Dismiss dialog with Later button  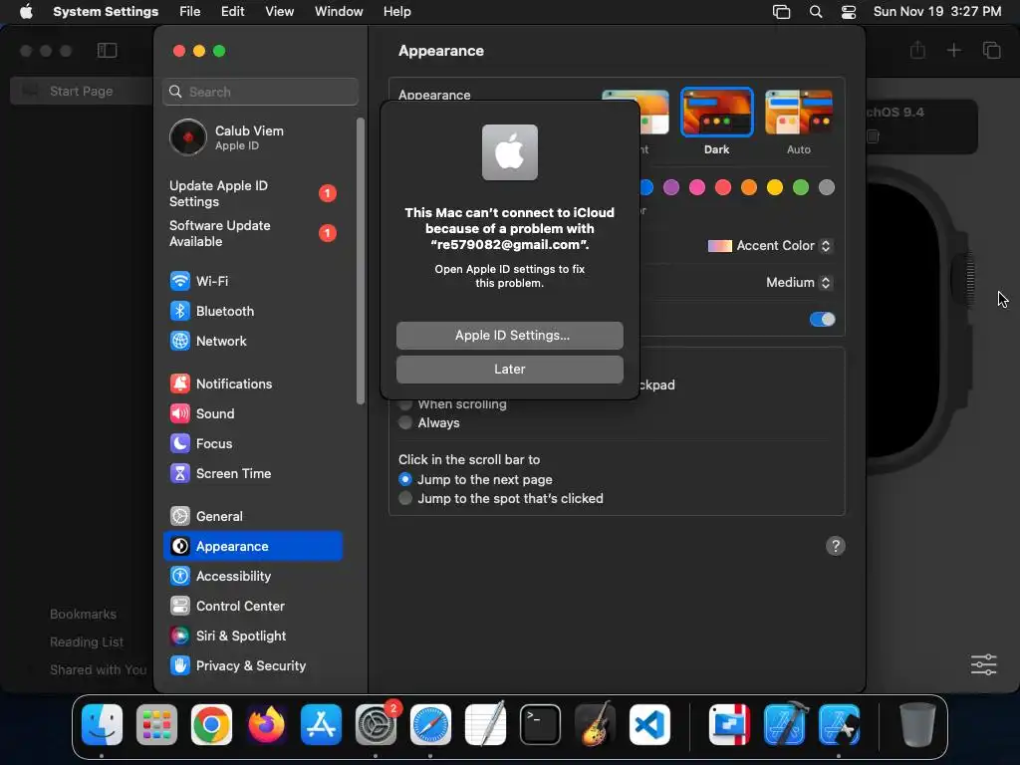coord(509,370)
